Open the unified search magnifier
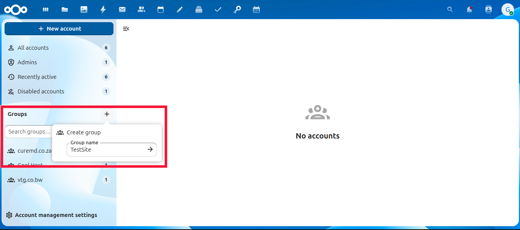 [x=450, y=10]
